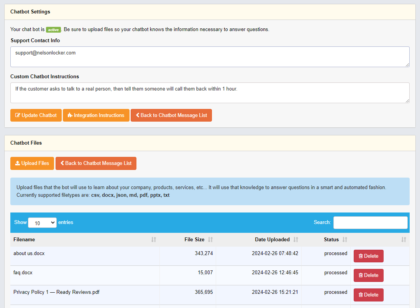Click the trash icon beside about us.docx

click(361, 256)
